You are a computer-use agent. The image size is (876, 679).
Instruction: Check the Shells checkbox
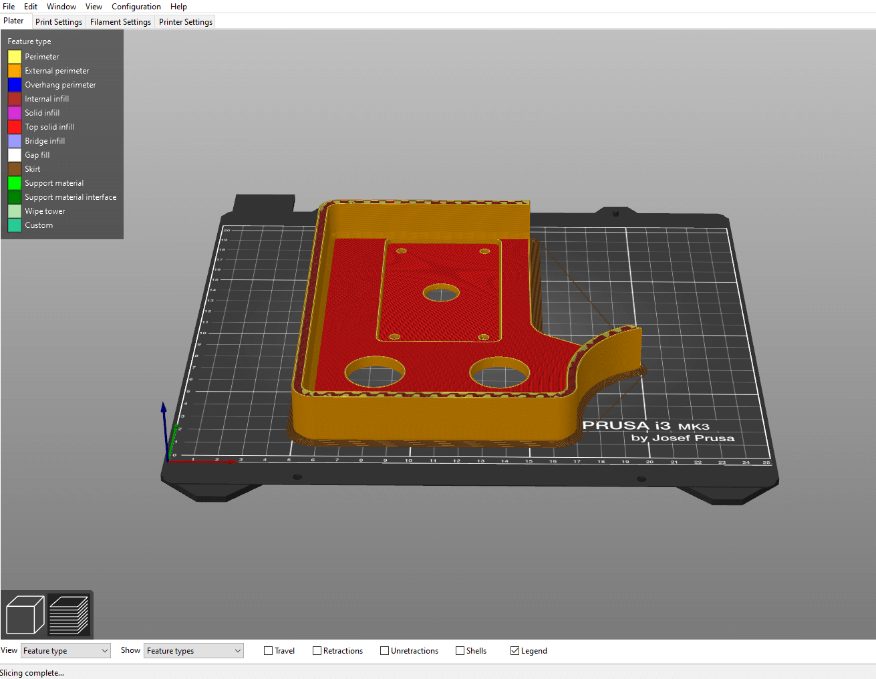coord(460,651)
